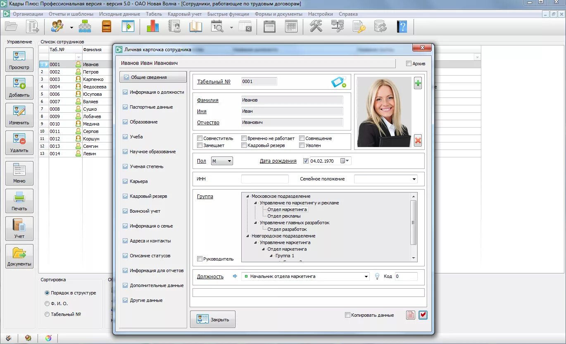The height and width of the screenshot is (344, 566).
Task: Open help via the question mark icon
Action: click(402, 26)
